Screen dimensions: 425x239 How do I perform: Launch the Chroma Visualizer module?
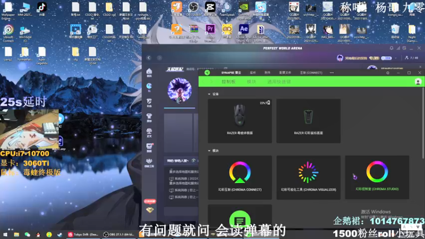(308, 177)
